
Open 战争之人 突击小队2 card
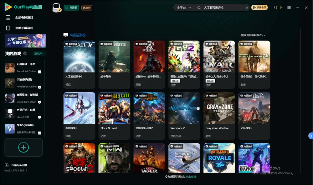point(219,65)
